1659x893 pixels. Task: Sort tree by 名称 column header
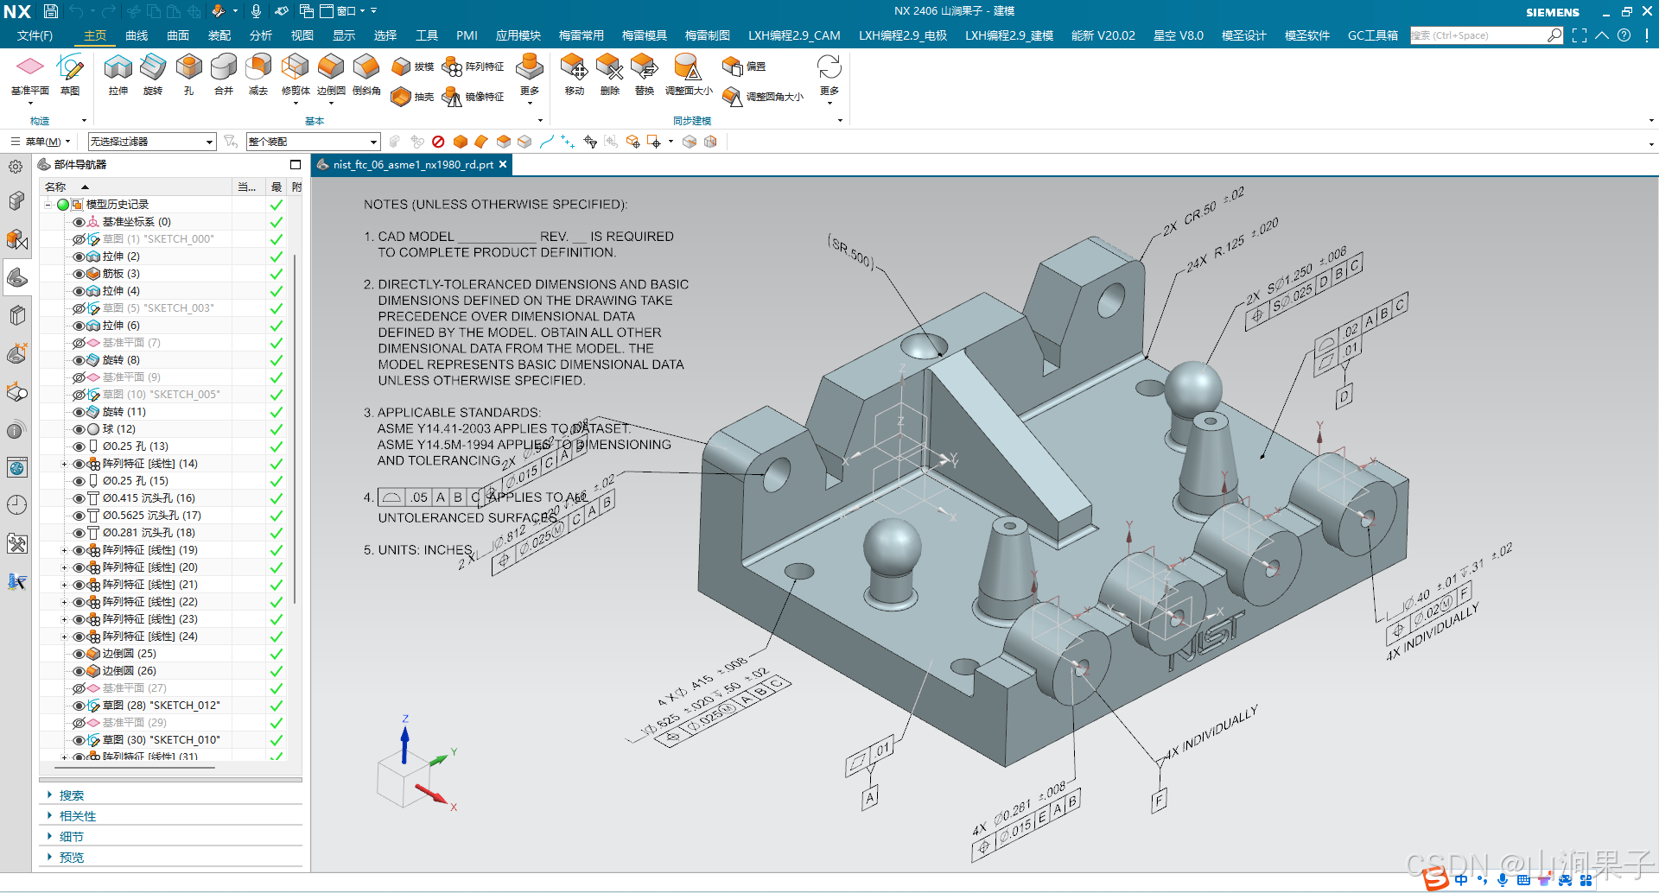click(x=55, y=187)
